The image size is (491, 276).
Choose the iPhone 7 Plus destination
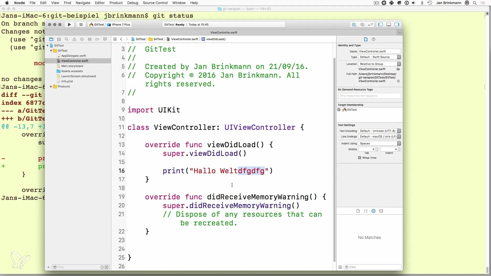click(x=119, y=25)
